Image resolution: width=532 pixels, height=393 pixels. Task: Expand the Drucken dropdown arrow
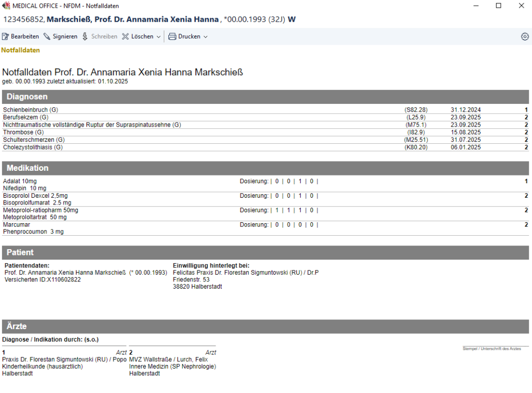(x=205, y=37)
